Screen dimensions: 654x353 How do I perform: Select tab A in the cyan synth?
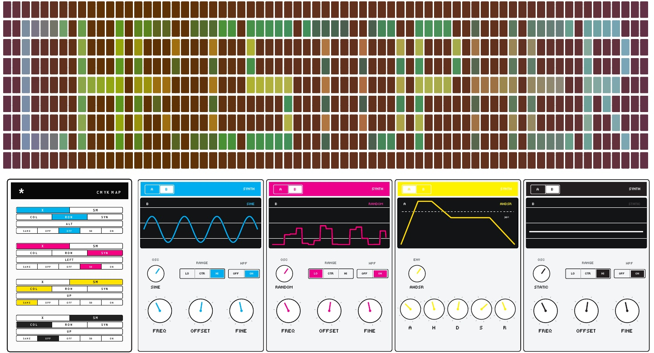point(152,189)
